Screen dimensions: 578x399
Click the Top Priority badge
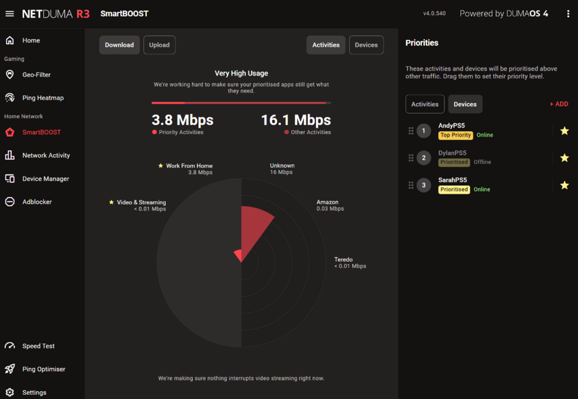[455, 135]
